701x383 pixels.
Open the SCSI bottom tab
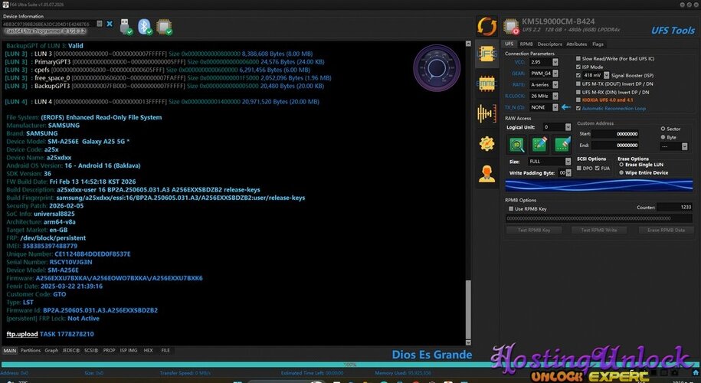pyautogui.click(x=91, y=350)
